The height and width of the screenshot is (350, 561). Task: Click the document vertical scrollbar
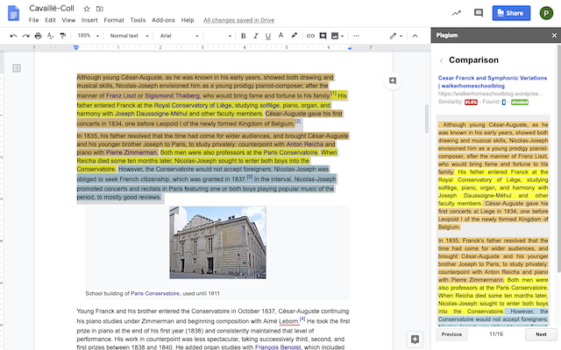pos(427,119)
